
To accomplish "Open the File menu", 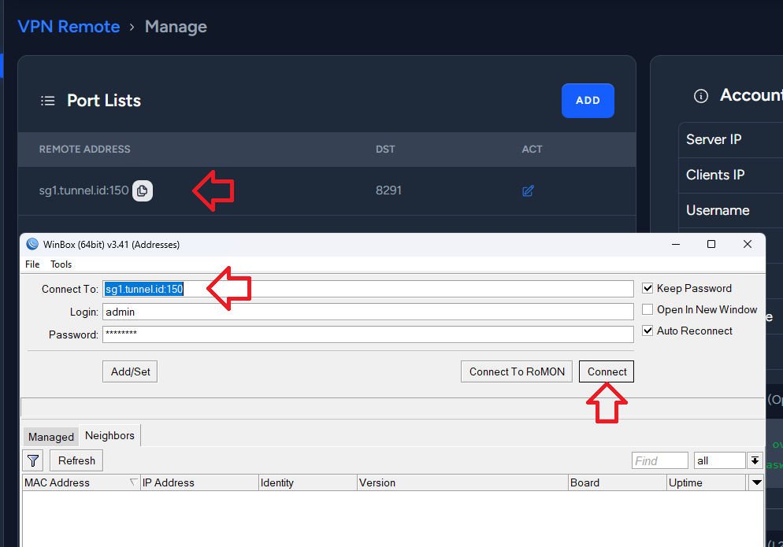I will pos(32,264).
